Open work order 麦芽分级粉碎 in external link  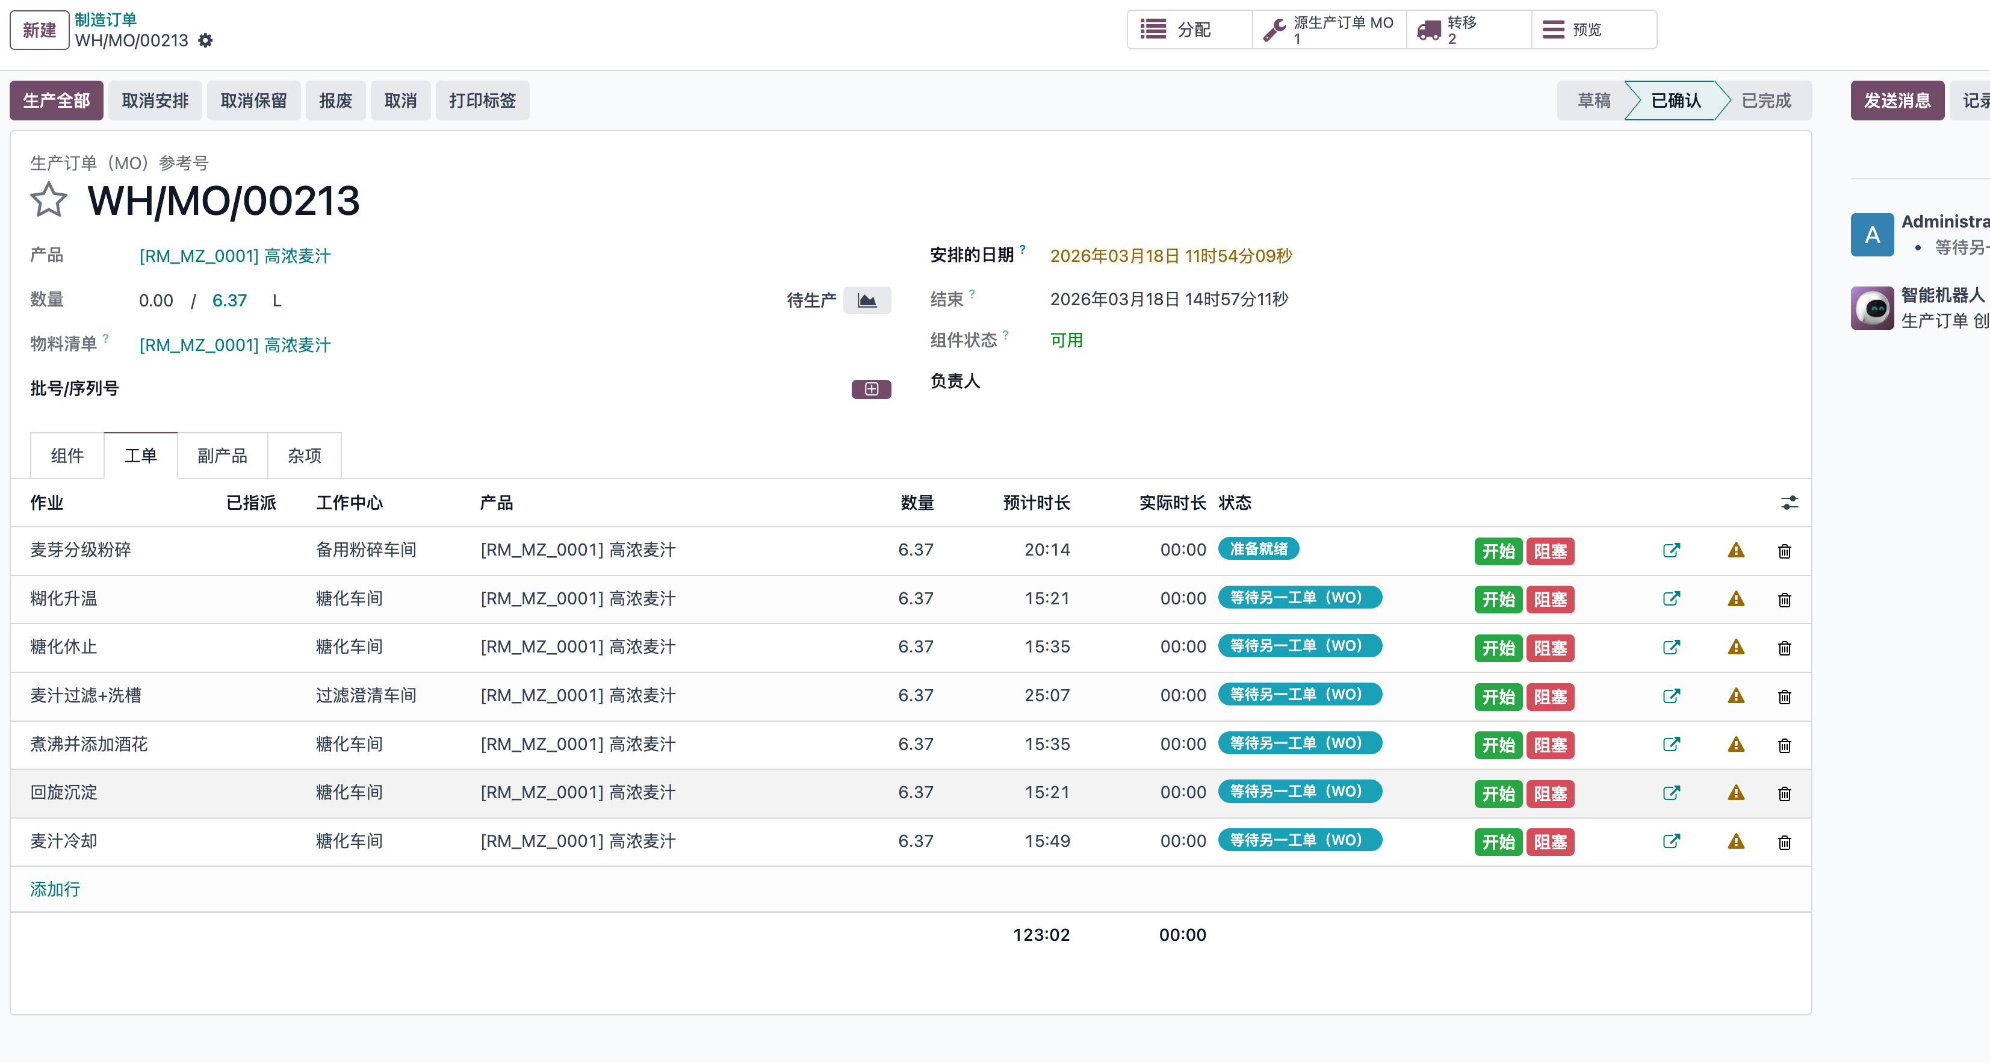[x=1672, y=551]
